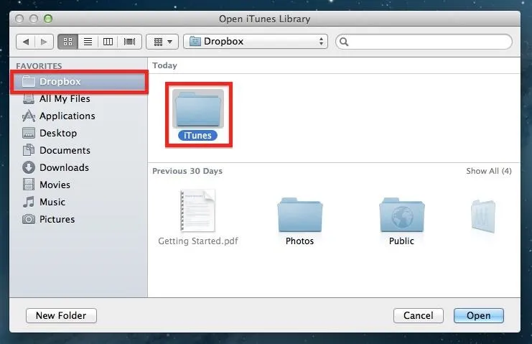The width and height of the screenshot is (532, 344).
Task: Click the search field
Action: pyautogui.click(x=424, y=42)
